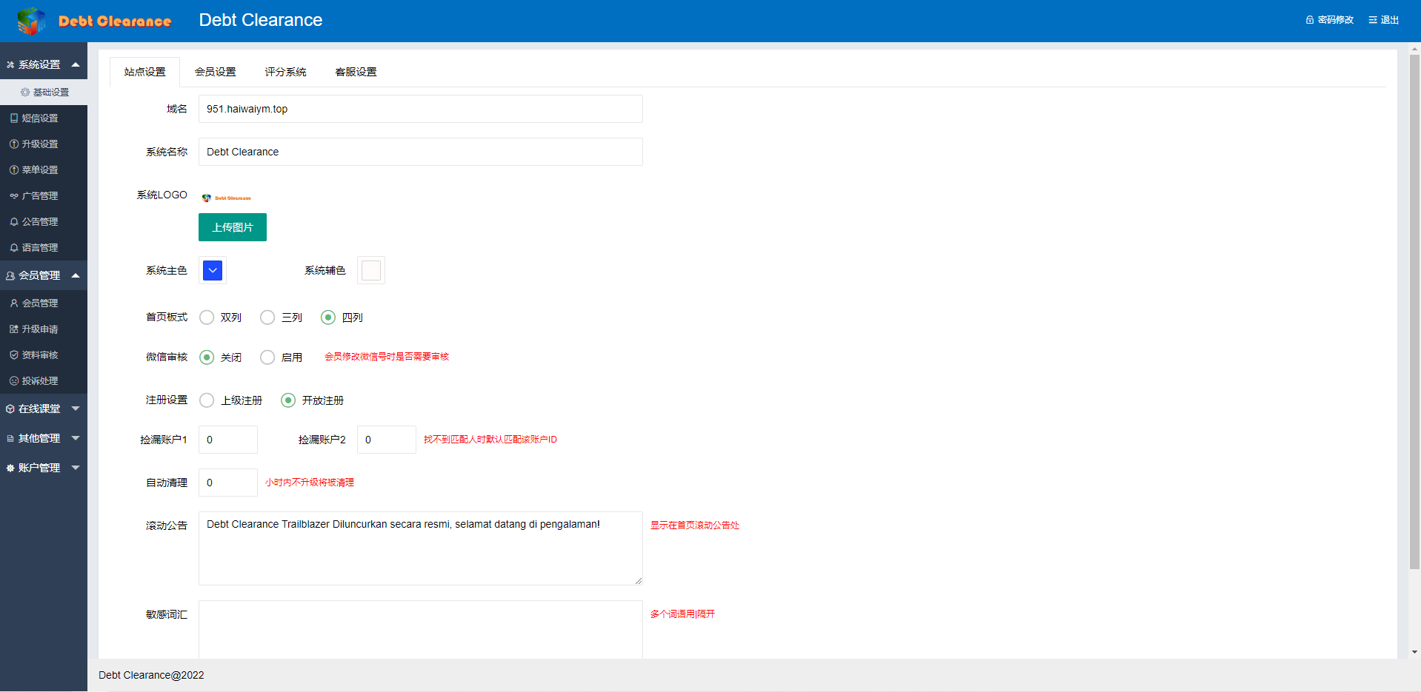Go to 广告管理 sidebar entry
Viewport: 1421px width, 692px height.
(x=39, y=196)
